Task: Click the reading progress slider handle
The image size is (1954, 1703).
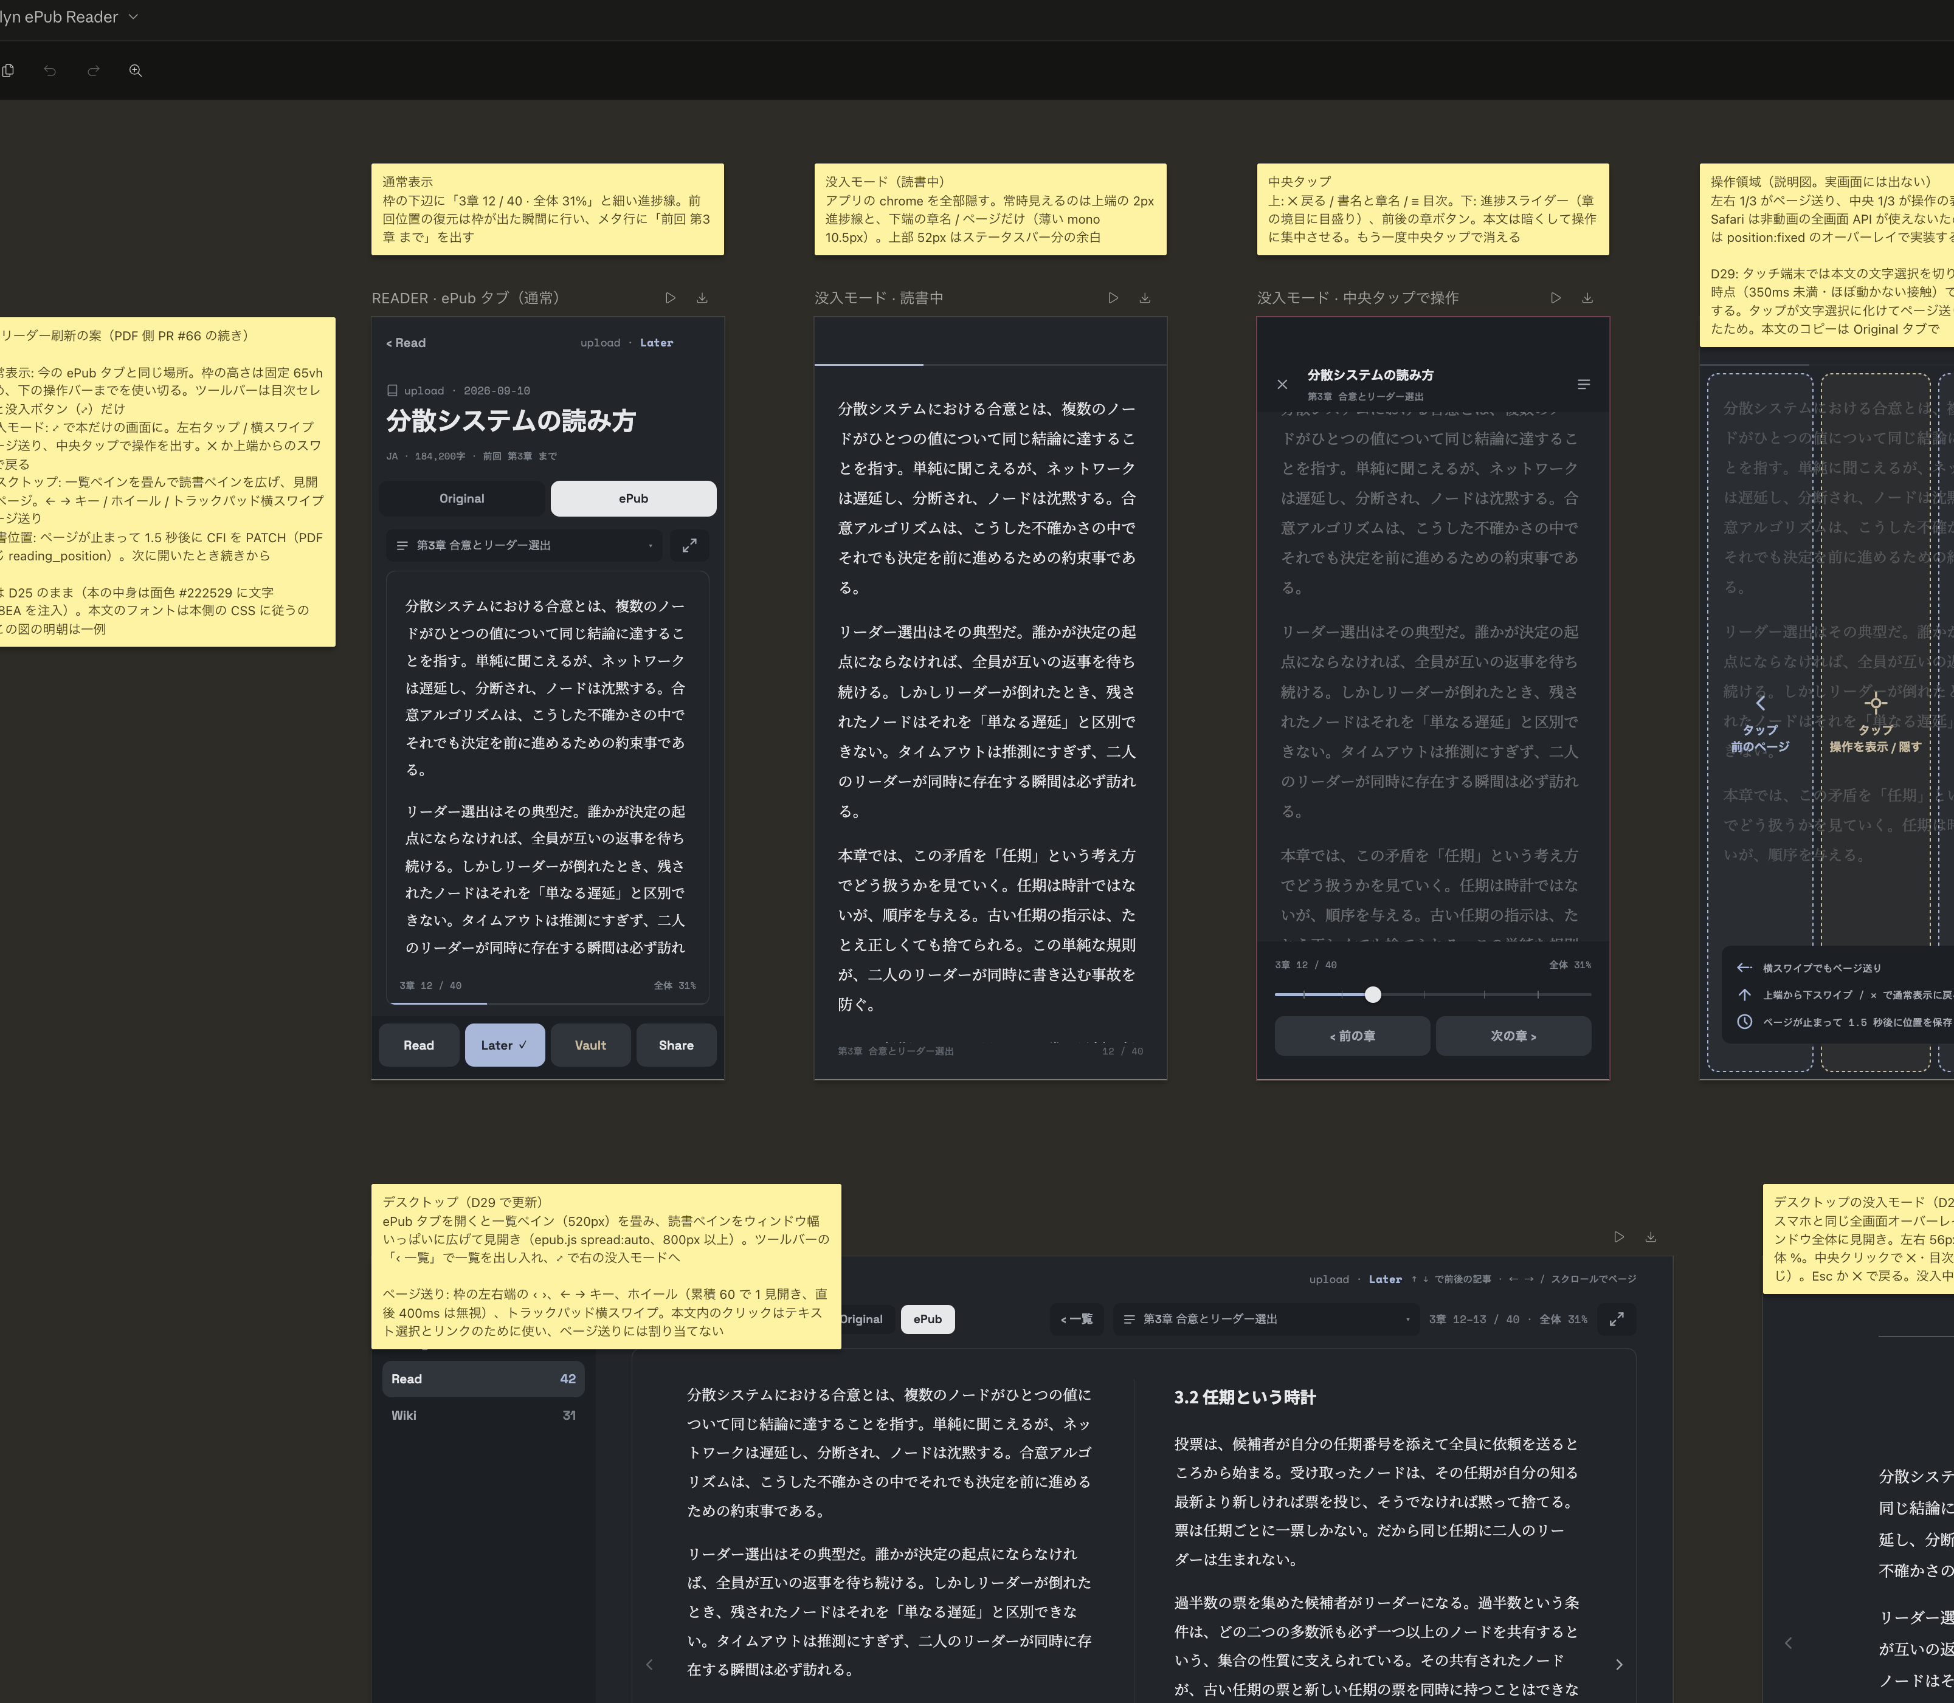Action: tap(1372, 994)
